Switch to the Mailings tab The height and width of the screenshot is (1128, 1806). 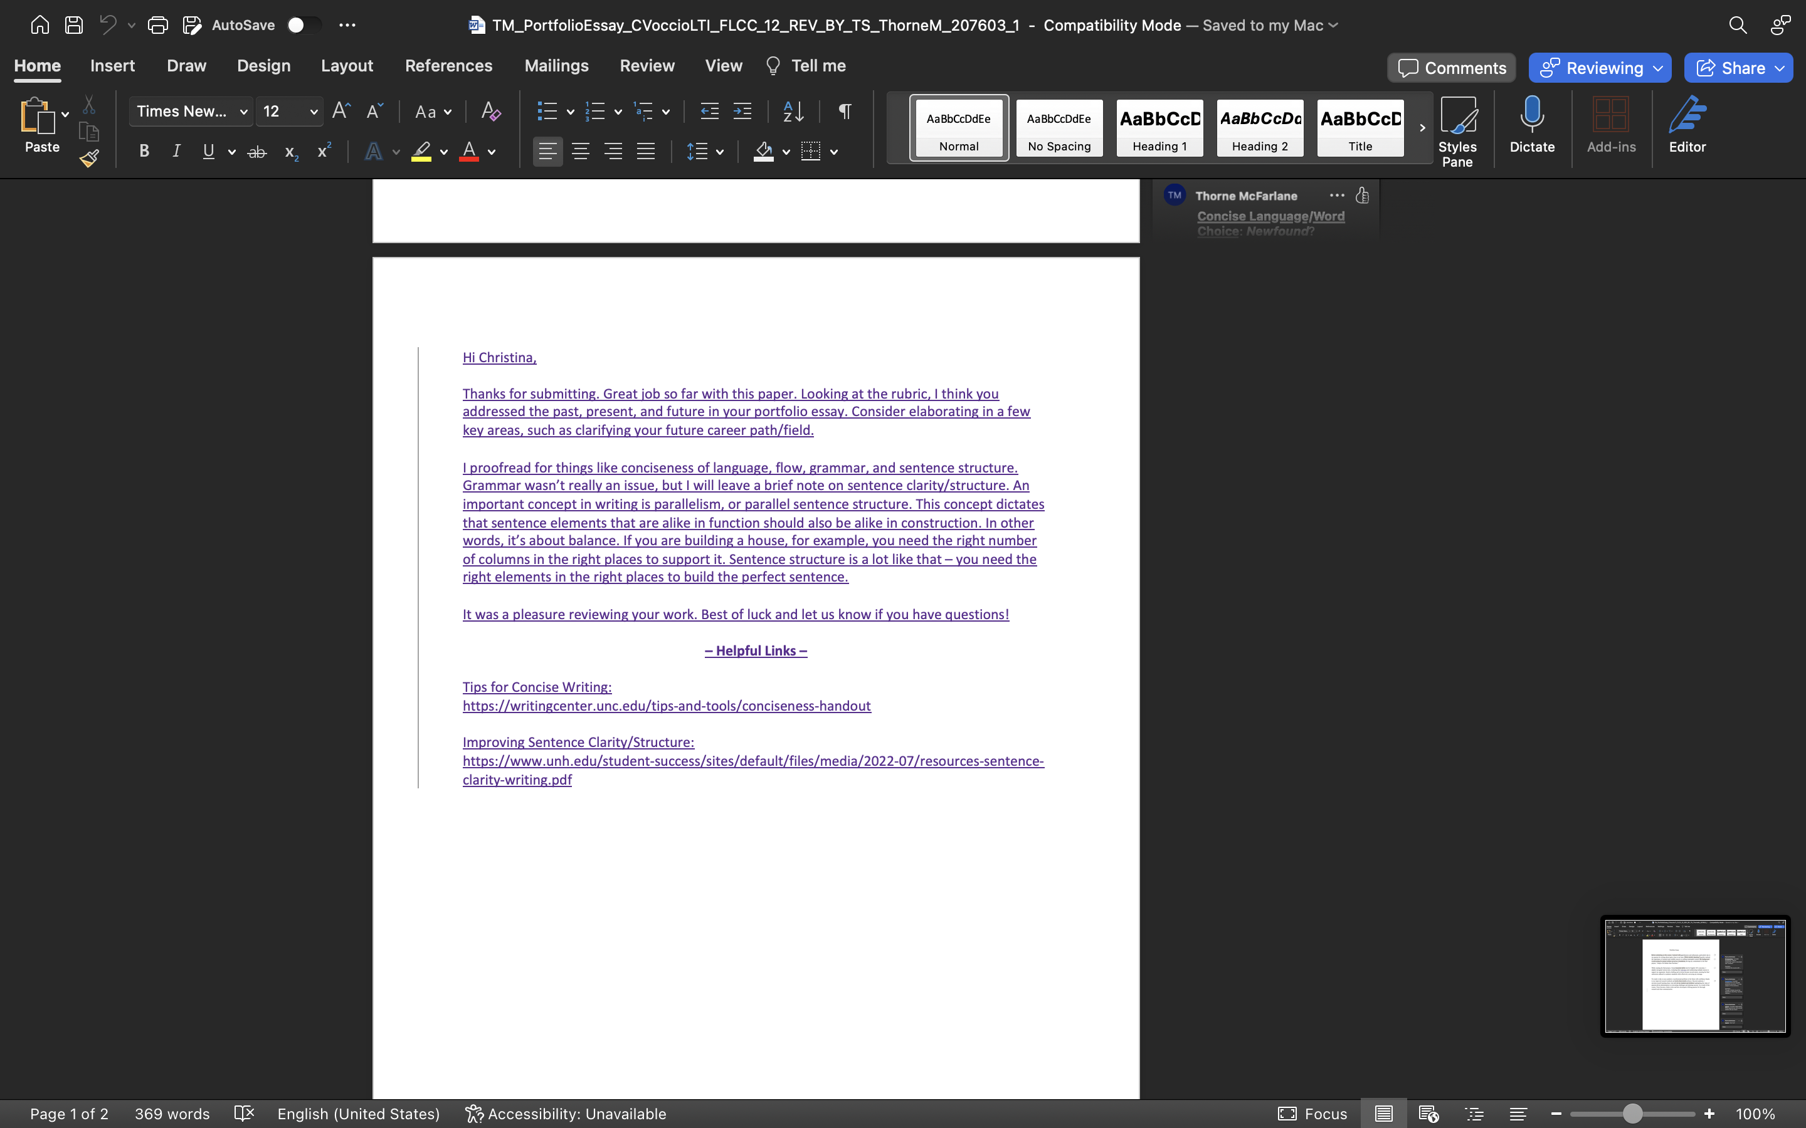pyautogui.click(x=556, y=66)
